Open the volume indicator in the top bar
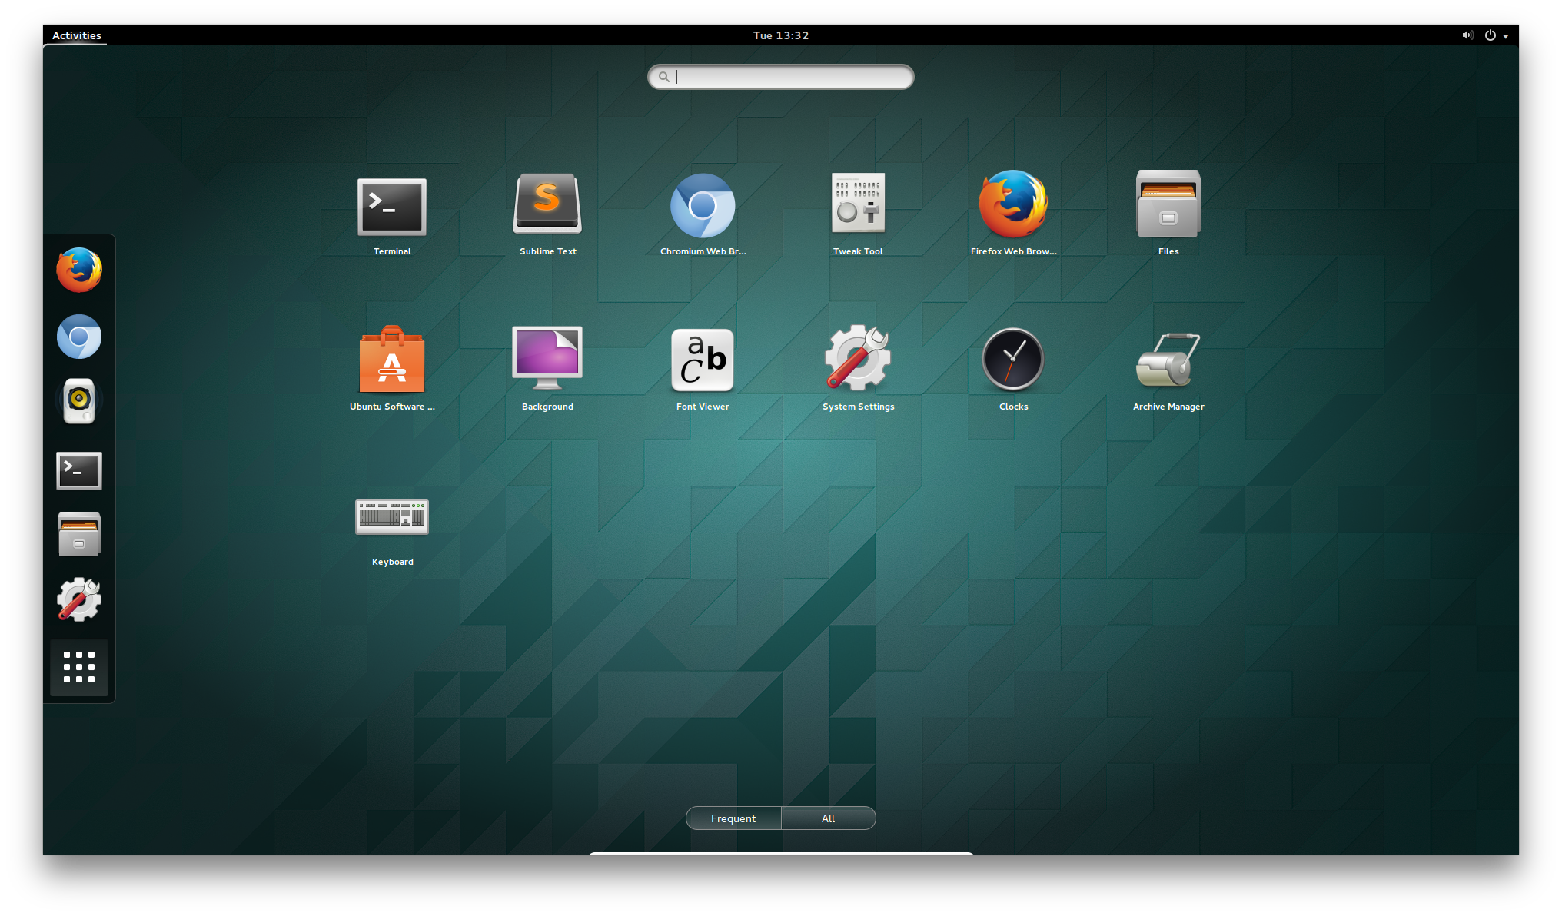Image resolution: width=1562 pixels, height=916 pixels. pyautogui.click(x=1467, y=35)
